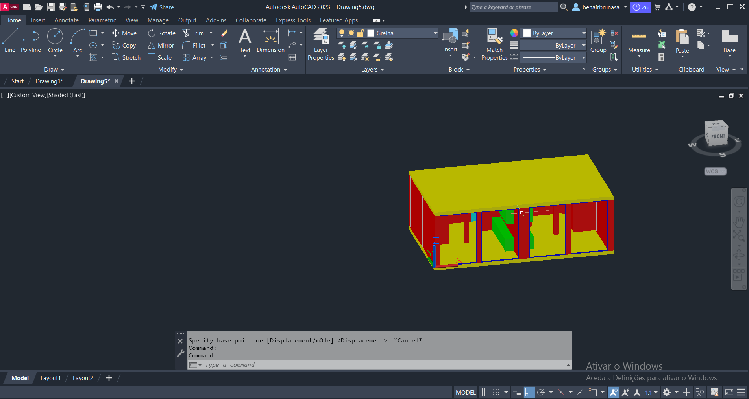Activate the Copy command
This screenshot has width=749, height=399.
(124, 46)
